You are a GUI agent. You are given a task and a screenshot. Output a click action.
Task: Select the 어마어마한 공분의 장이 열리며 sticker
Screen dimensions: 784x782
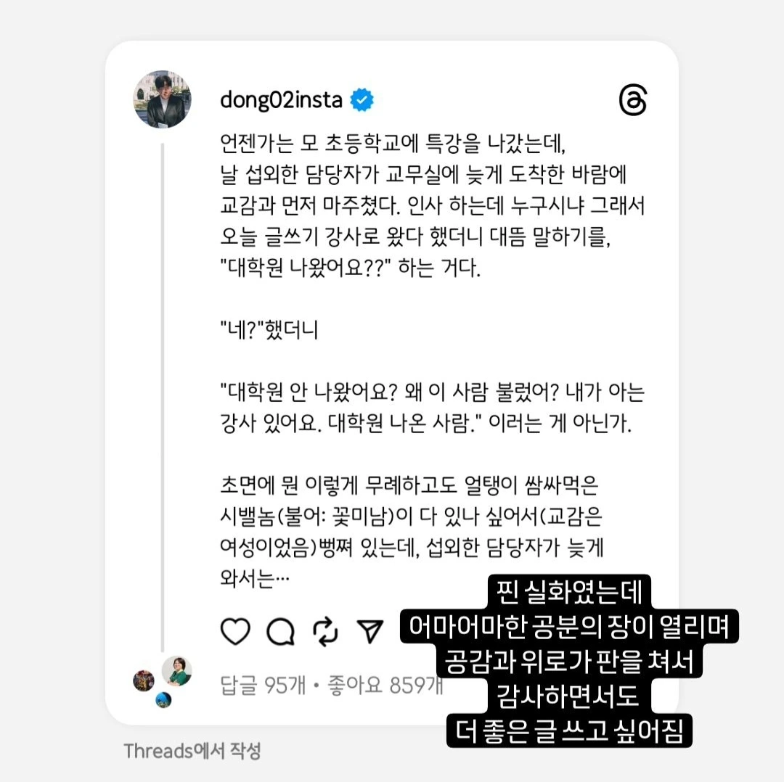(569, 626)
